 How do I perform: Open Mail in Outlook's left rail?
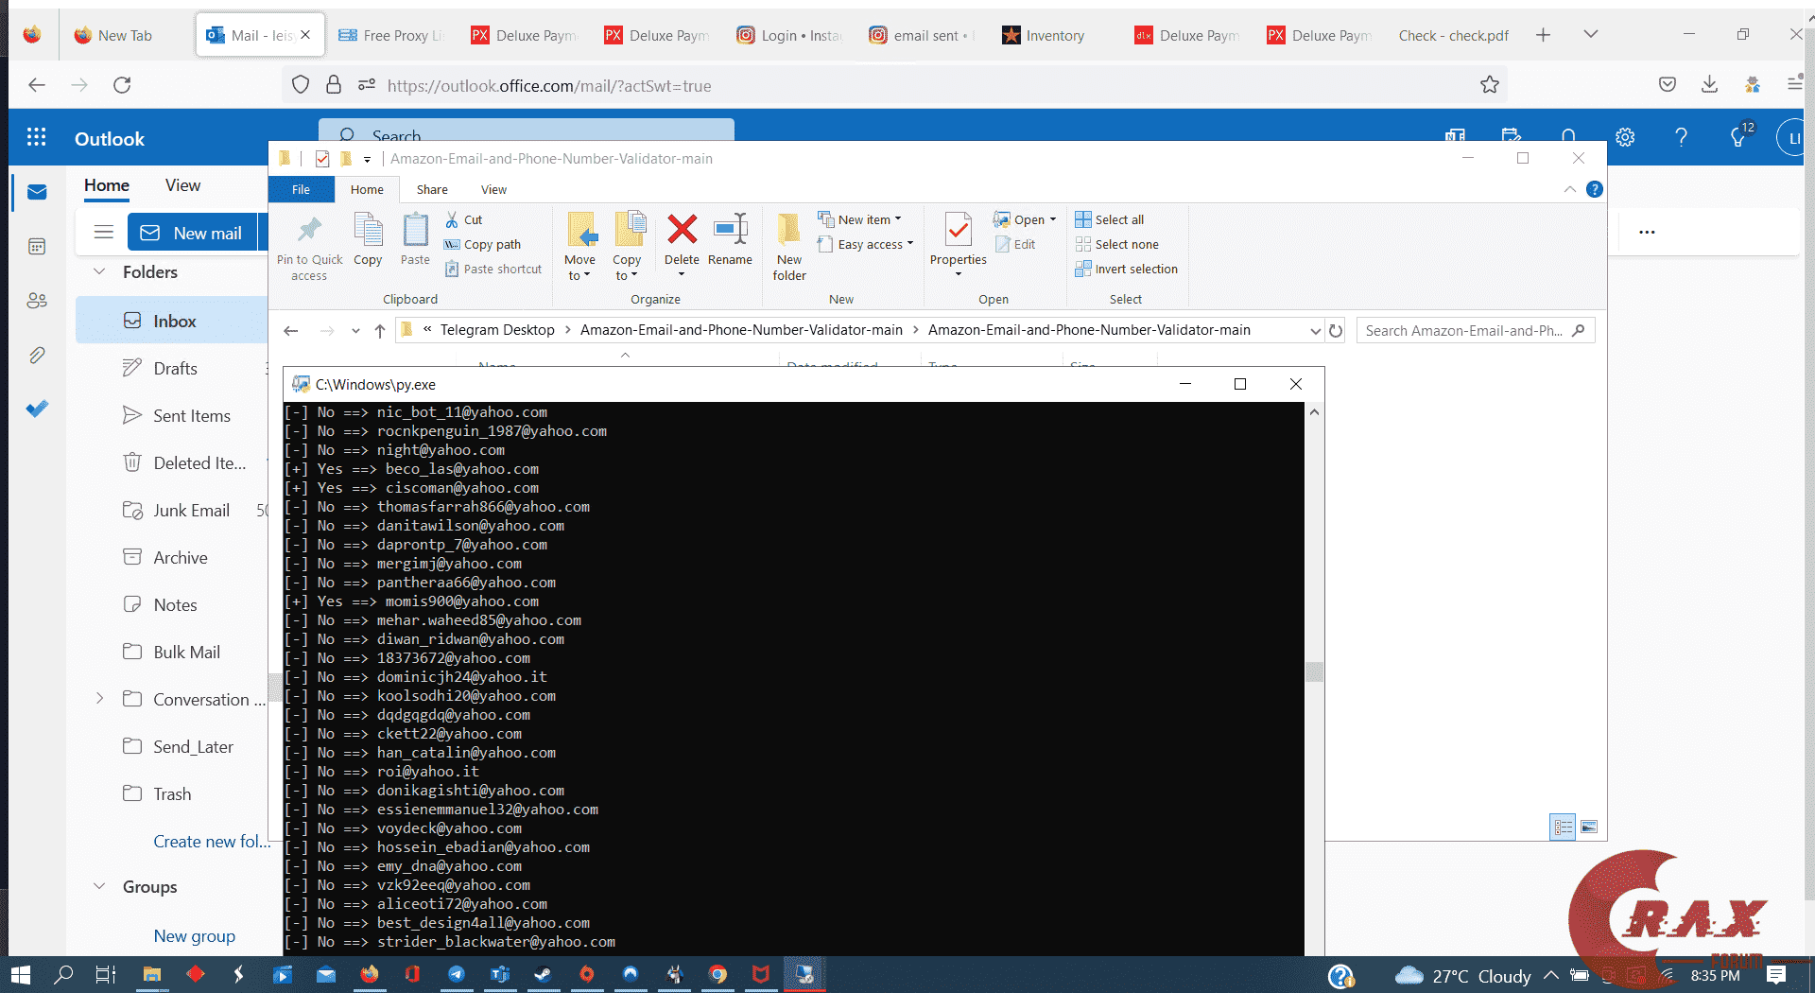click(x=37, y=193)
